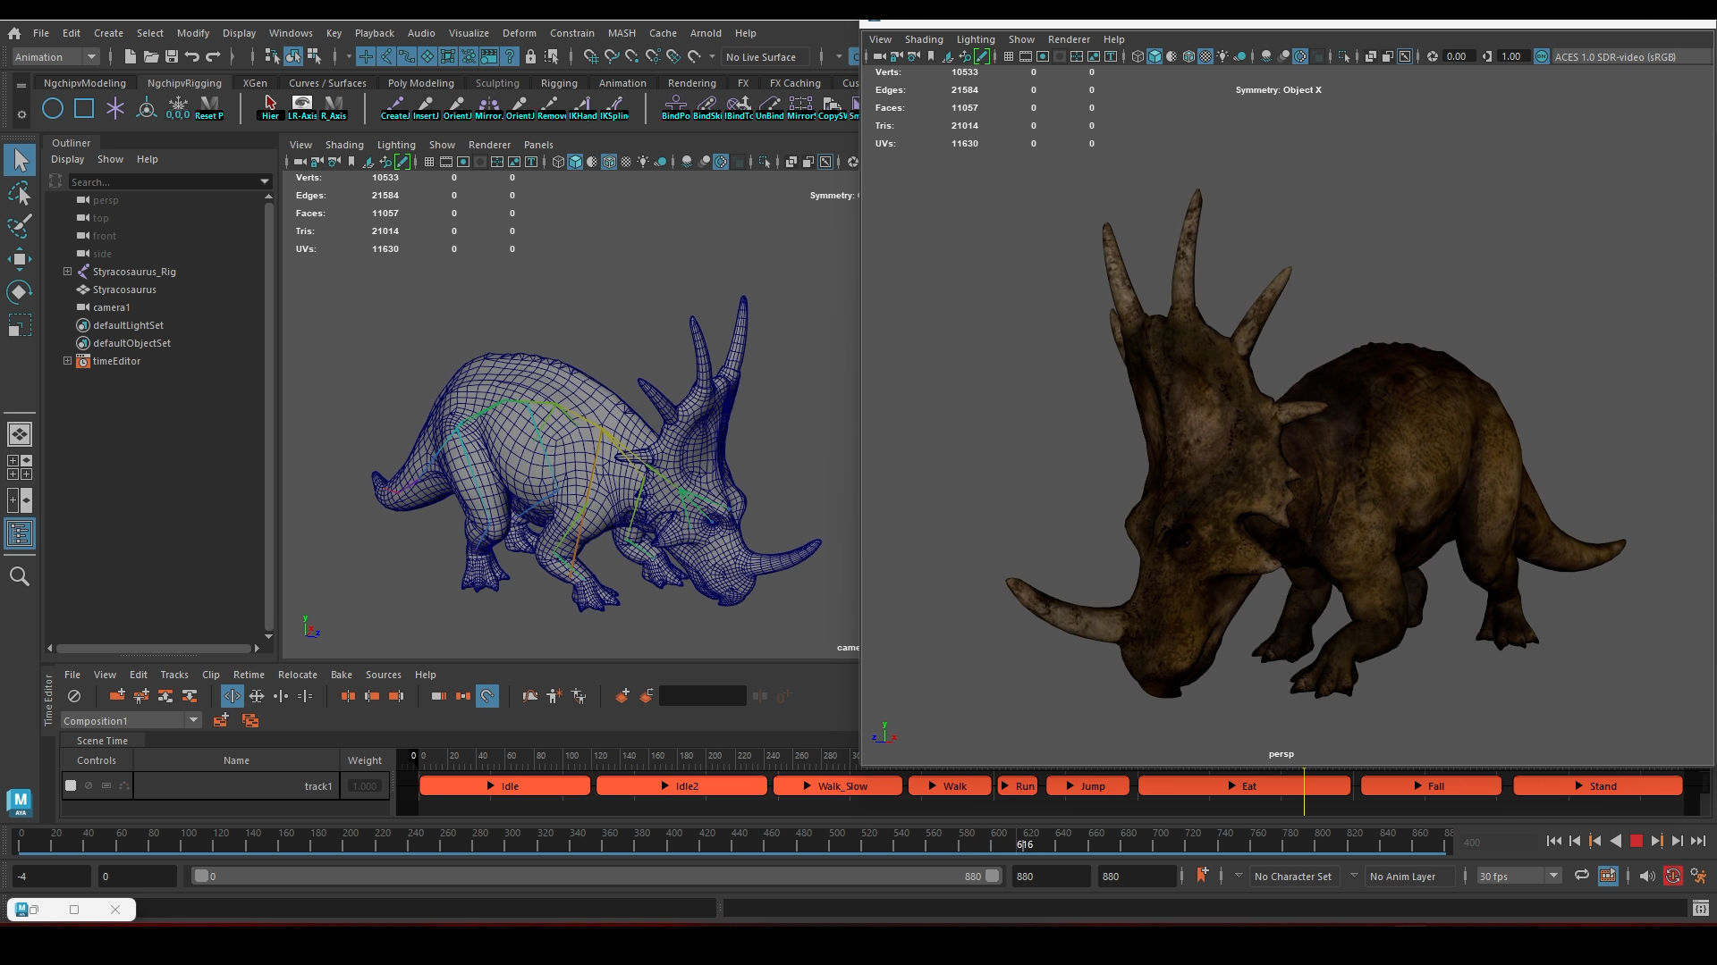
Task: Open the No Character Set dropdown arrow
Action: [x=1239, y=877]
